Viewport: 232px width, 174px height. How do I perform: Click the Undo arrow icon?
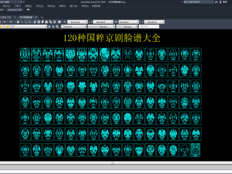click(x=5, y=22)
